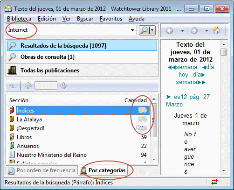Open the Ver menu

pos(66,19)
